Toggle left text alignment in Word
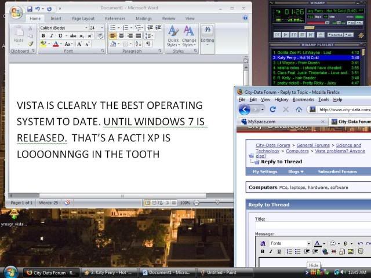This screenshot has width=371, height=278. 113,36
